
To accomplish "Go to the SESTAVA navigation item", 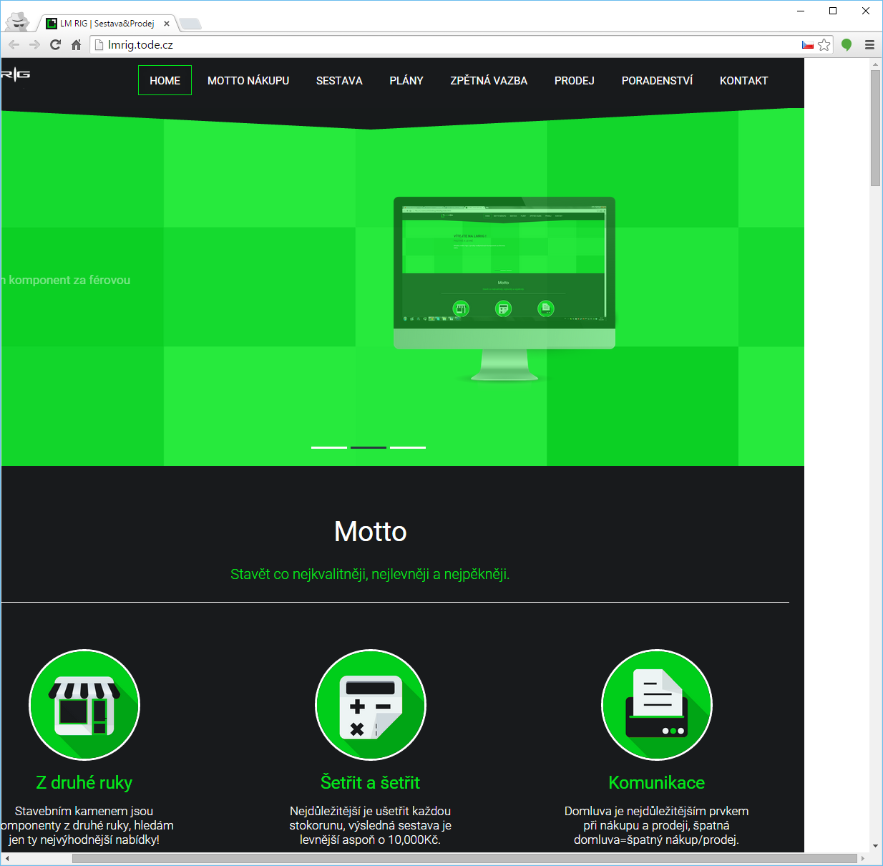I will tap(339, 81).
